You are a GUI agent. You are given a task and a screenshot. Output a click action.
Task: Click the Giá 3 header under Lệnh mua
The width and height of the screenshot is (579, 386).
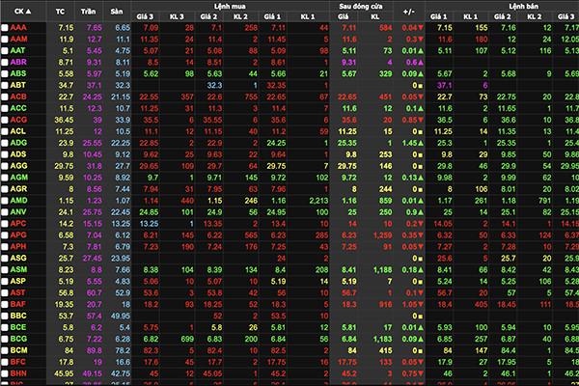click(x=145, y=16)
